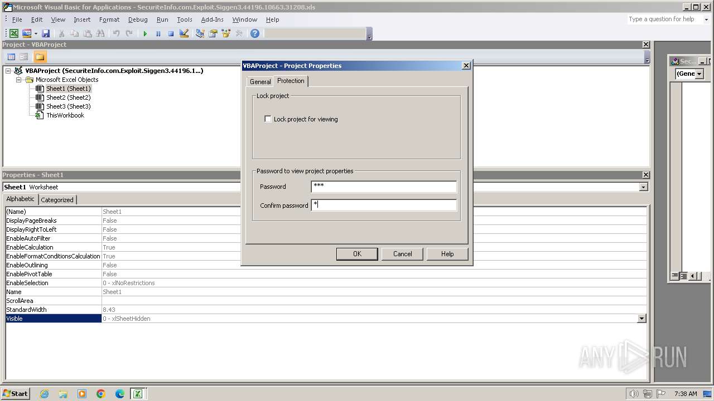
Task: Open the Edit menu
Action: [x=37, y=19]
